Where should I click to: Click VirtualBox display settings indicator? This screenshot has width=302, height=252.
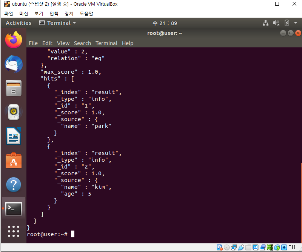256,247
